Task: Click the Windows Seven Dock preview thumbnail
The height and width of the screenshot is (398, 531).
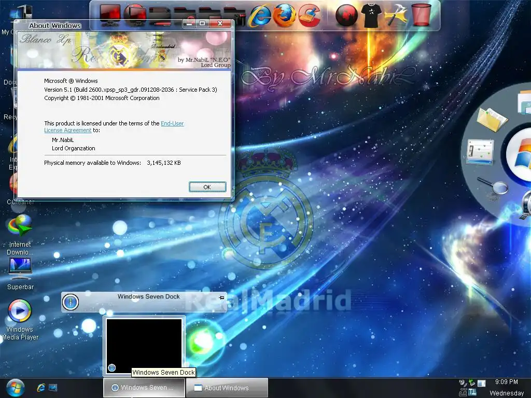Action: (144, 346)
